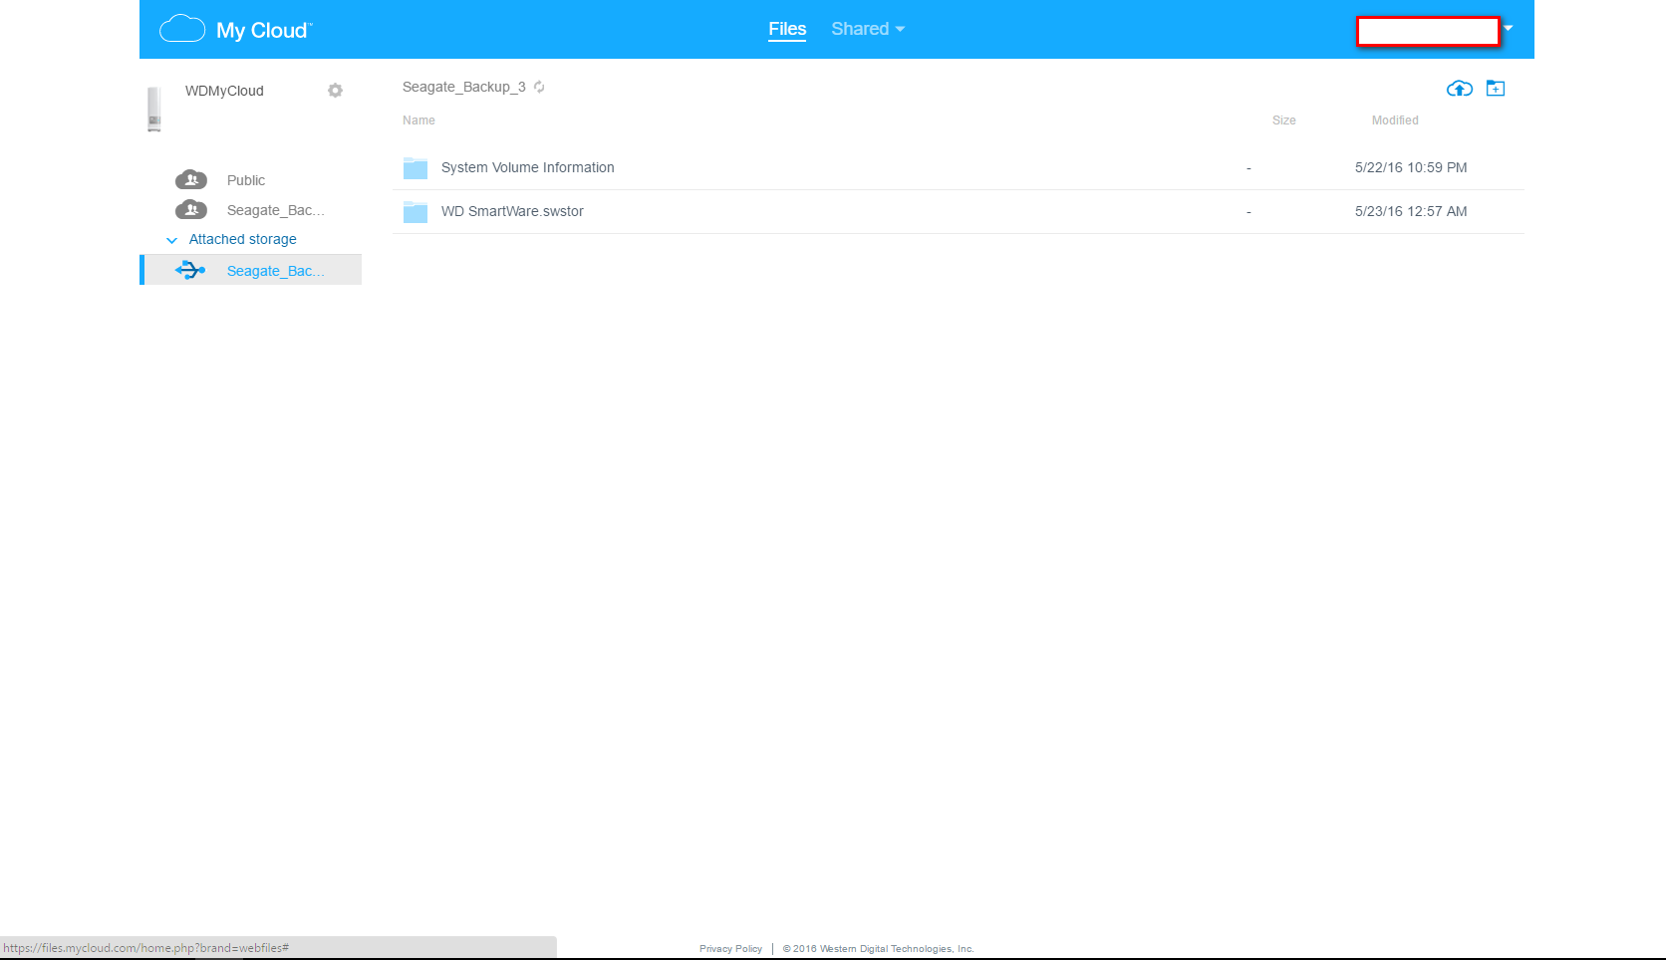The width and height of the screenshot is (1666, 960).
Task: Sort files by Name column
Action: coord(418,120)
